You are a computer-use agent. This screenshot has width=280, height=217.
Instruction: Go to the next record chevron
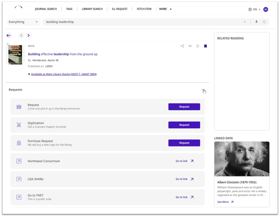click(29, 35)
